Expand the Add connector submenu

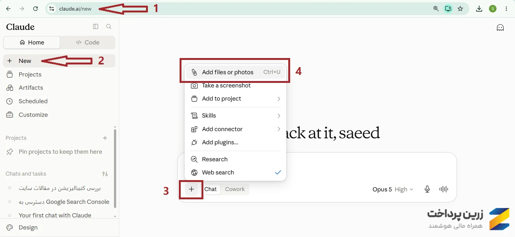point(235,129)
